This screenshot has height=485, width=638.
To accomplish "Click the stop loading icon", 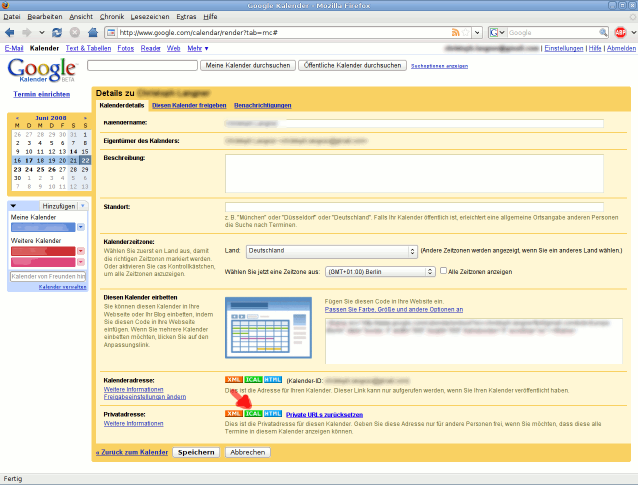I will coord(75,32).
